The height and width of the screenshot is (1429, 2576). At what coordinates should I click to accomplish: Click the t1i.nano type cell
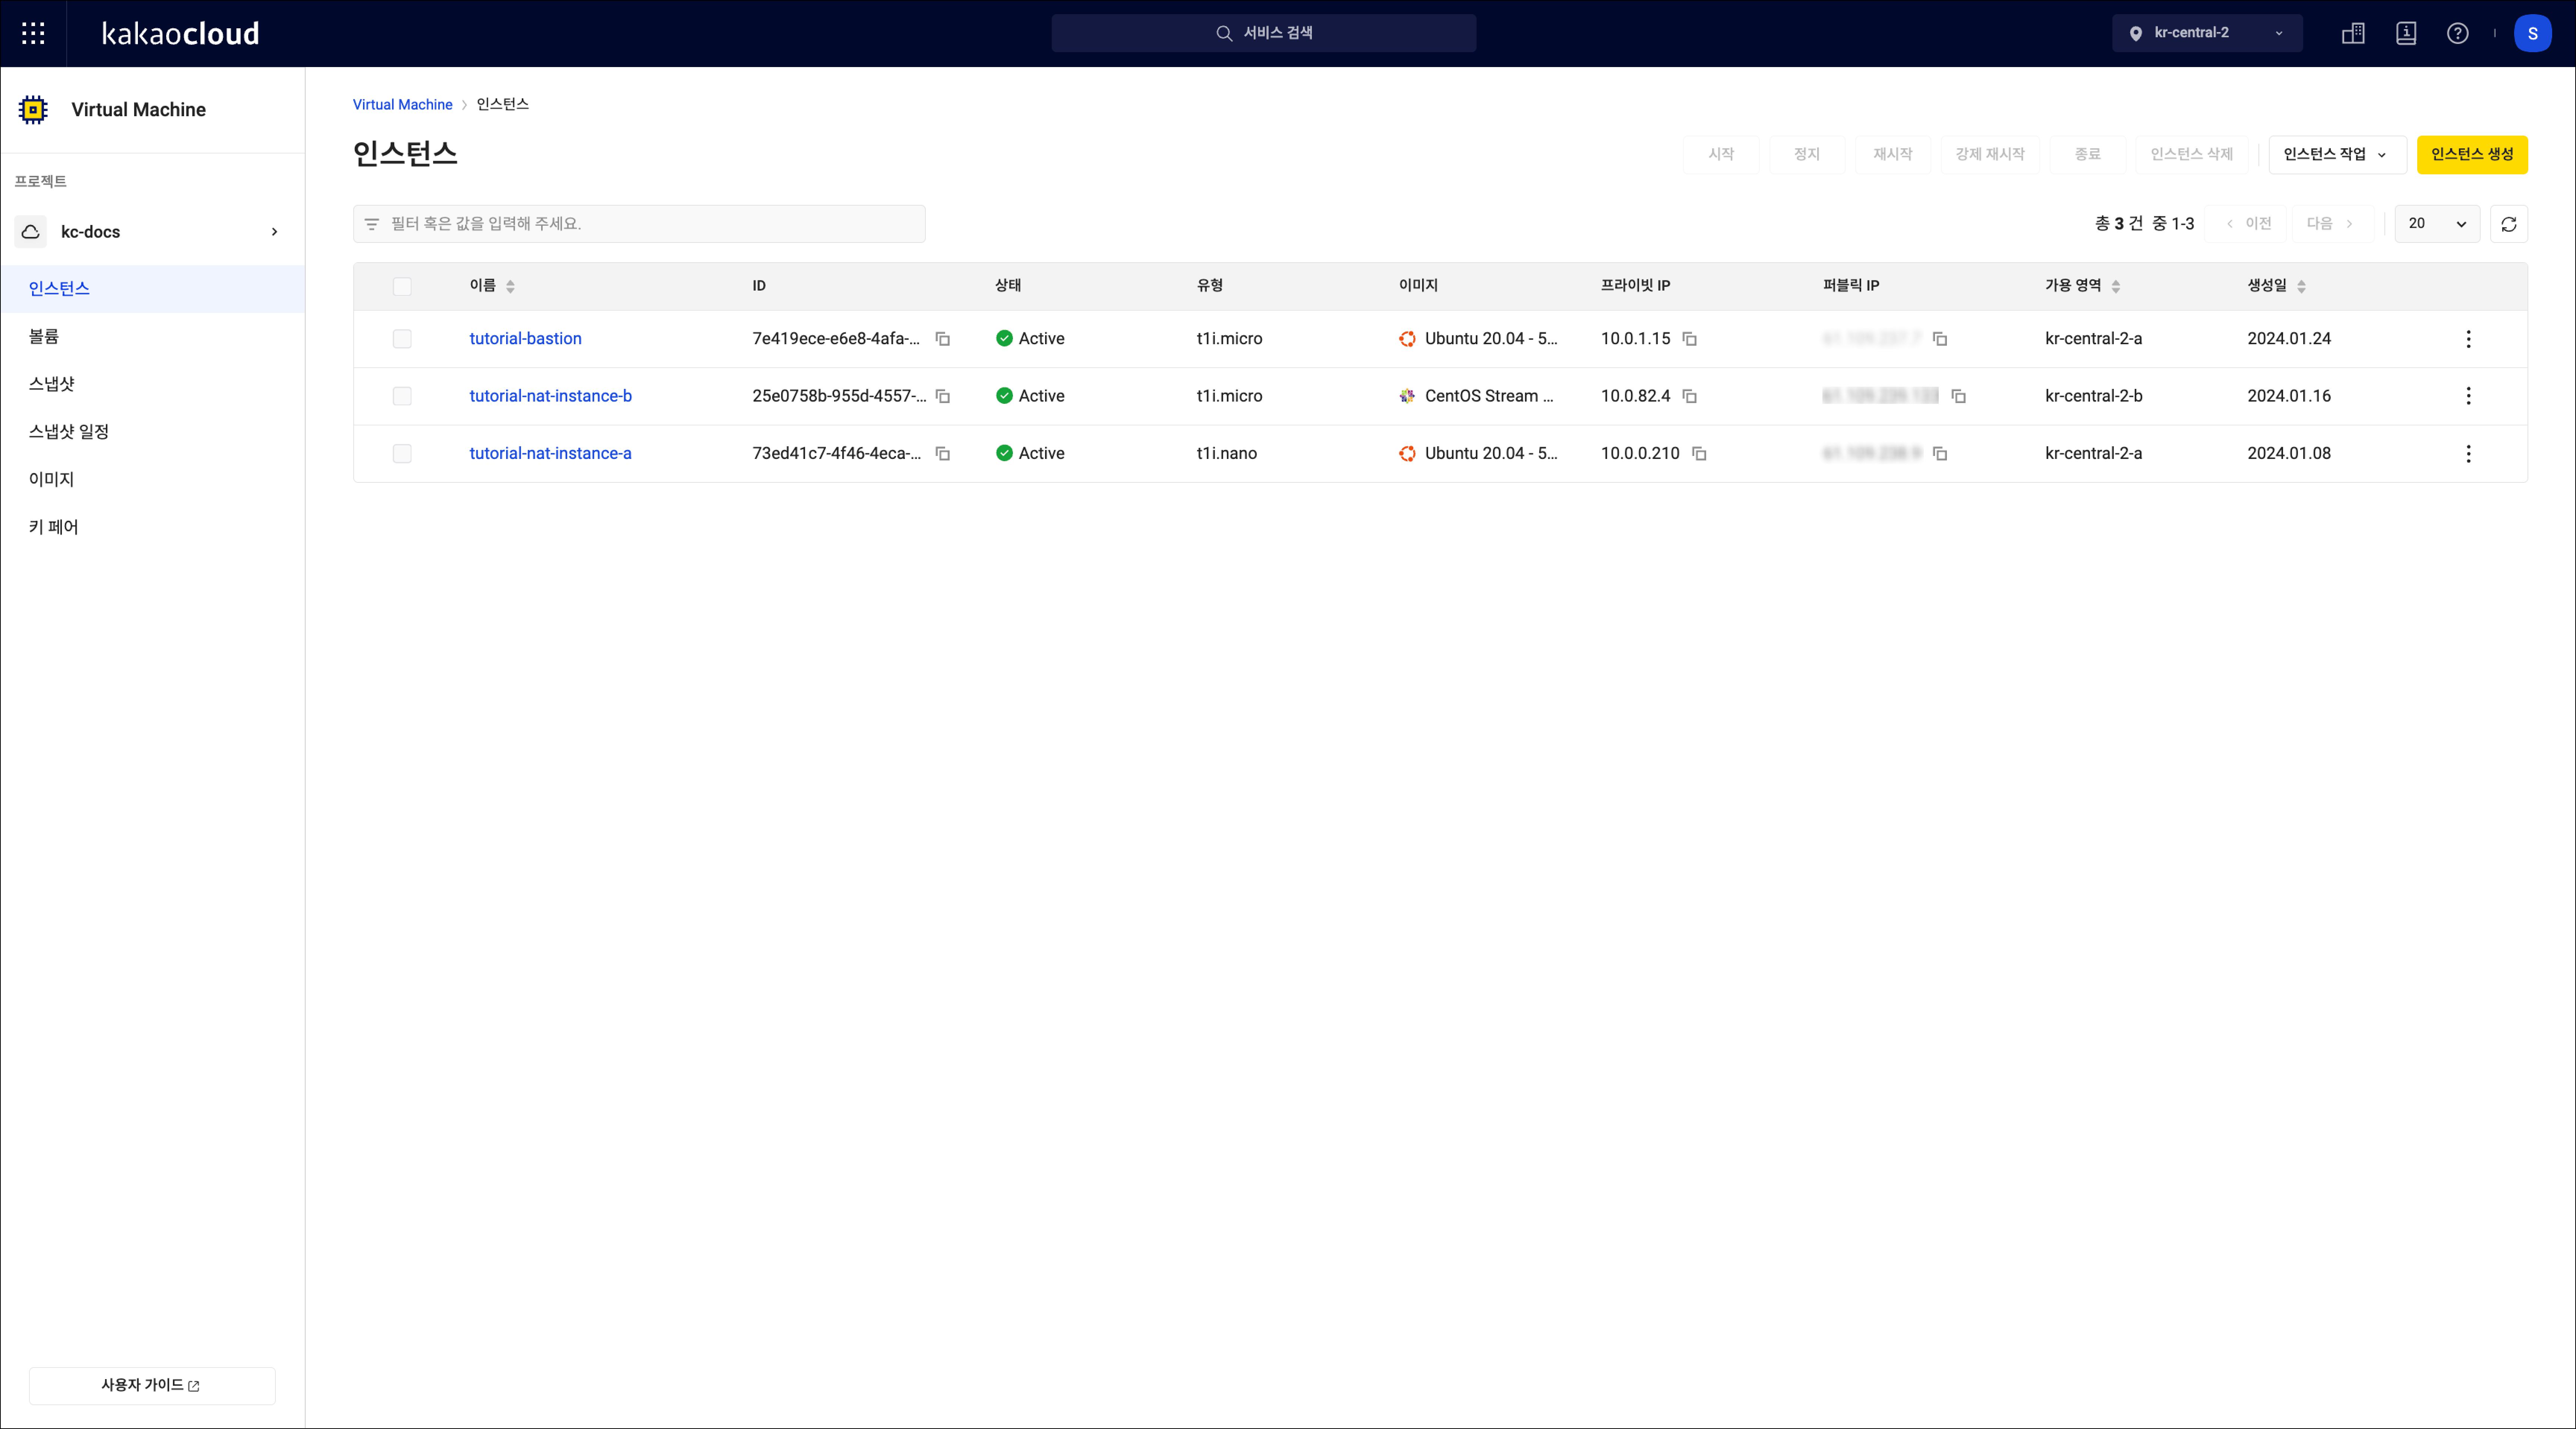point(1226,454)
